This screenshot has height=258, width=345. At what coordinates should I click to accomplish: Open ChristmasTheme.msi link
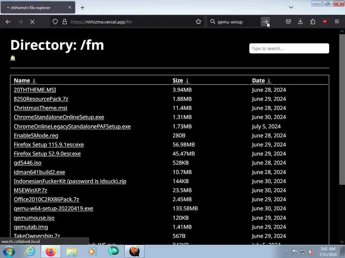pyautogui.click(x=40, y=108)
